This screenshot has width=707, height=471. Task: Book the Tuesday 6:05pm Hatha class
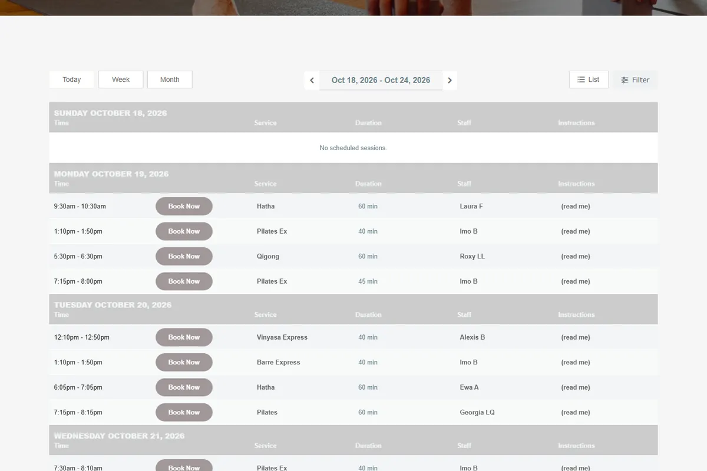pyautogui.click(x=184, y=387)
